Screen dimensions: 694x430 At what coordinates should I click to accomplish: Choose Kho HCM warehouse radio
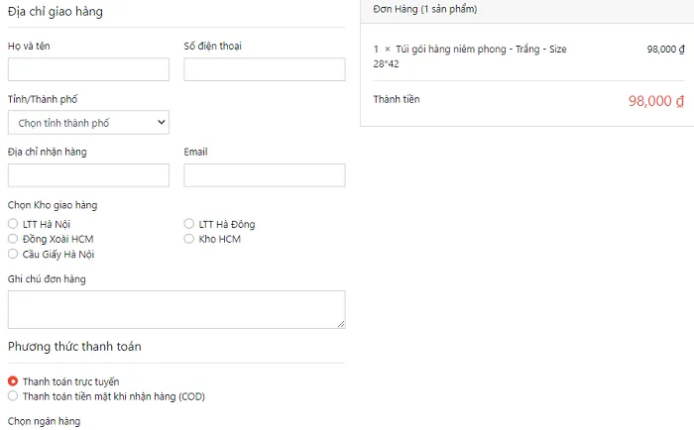point(189,239)
